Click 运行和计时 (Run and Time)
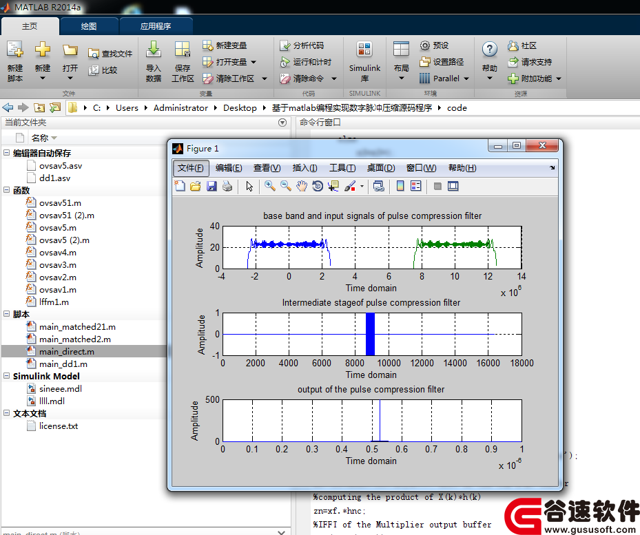640x535 pixels. [306, 62]
